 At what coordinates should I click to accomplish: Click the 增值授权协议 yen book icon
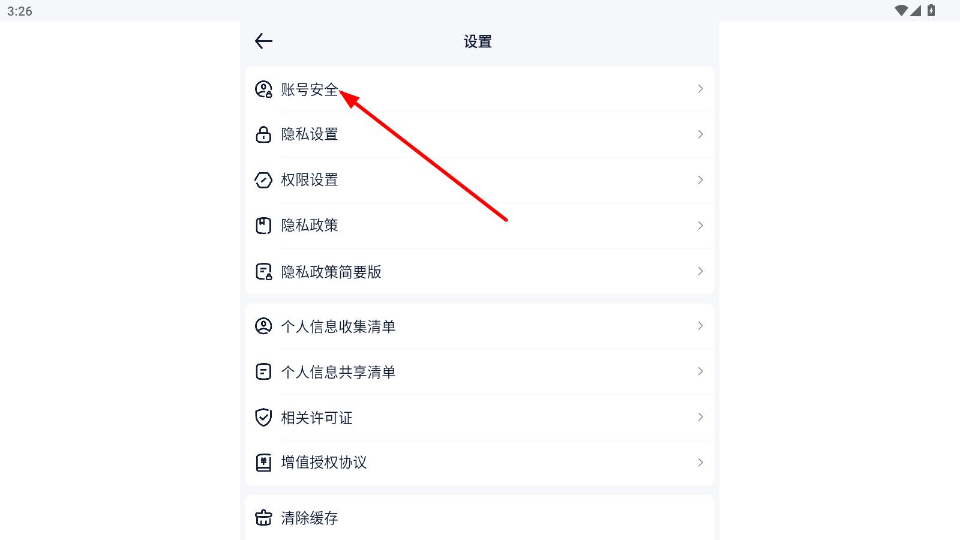click(x=263, y=463)
